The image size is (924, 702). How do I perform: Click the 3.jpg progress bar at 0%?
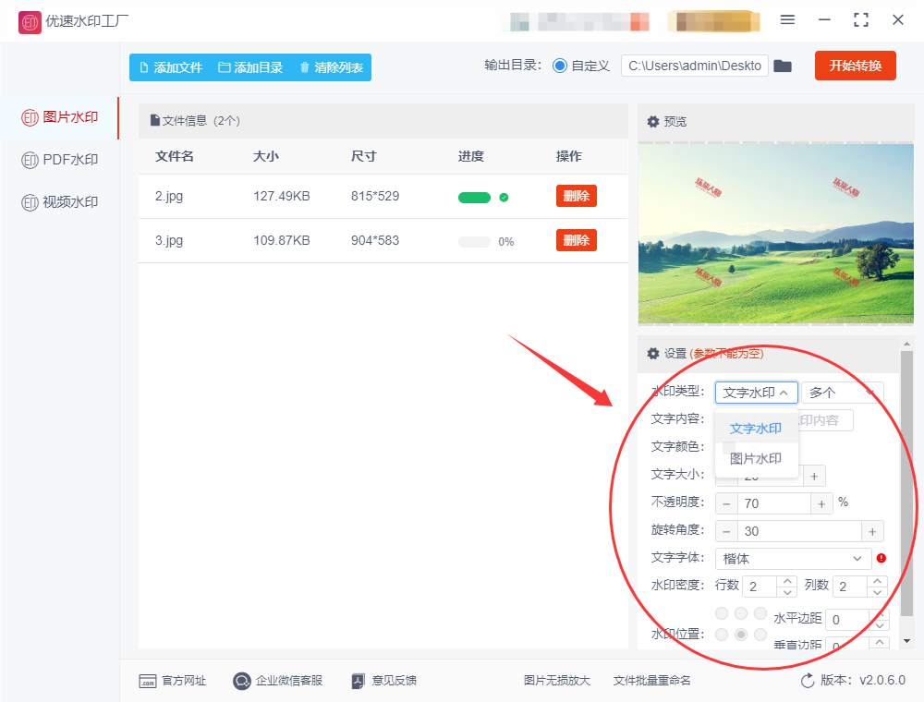474,241
